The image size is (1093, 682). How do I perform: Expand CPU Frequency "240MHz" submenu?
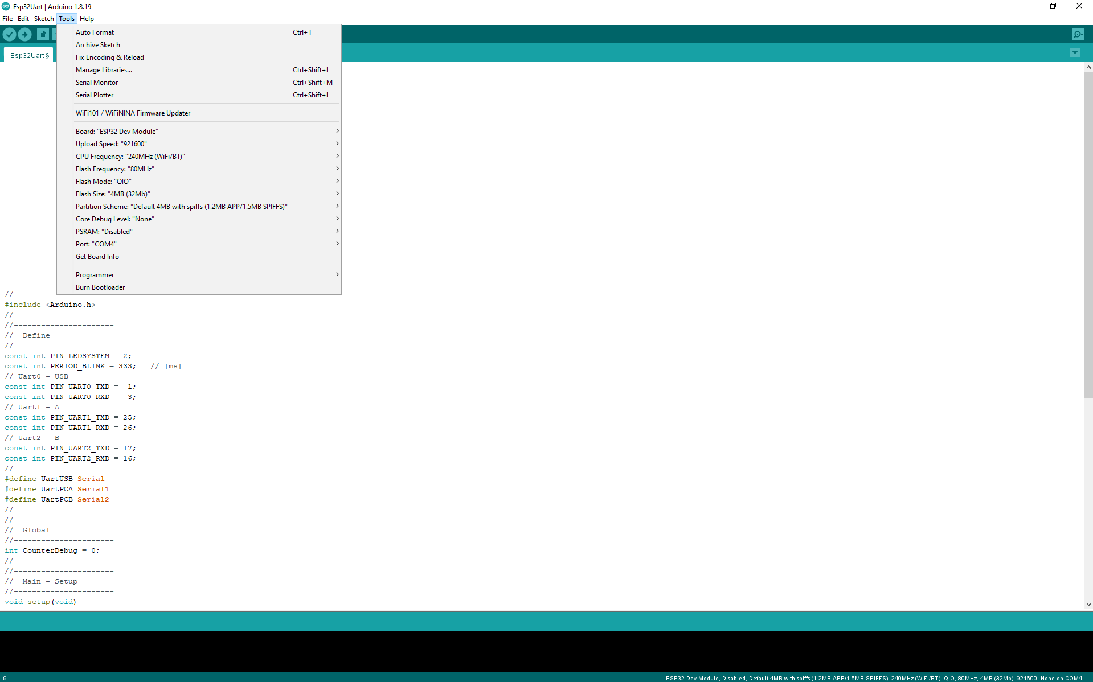click(199, 157)
